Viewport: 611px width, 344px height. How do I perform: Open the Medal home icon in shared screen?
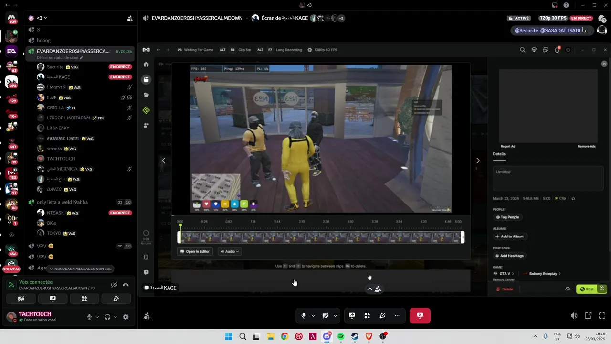(146, 64)
